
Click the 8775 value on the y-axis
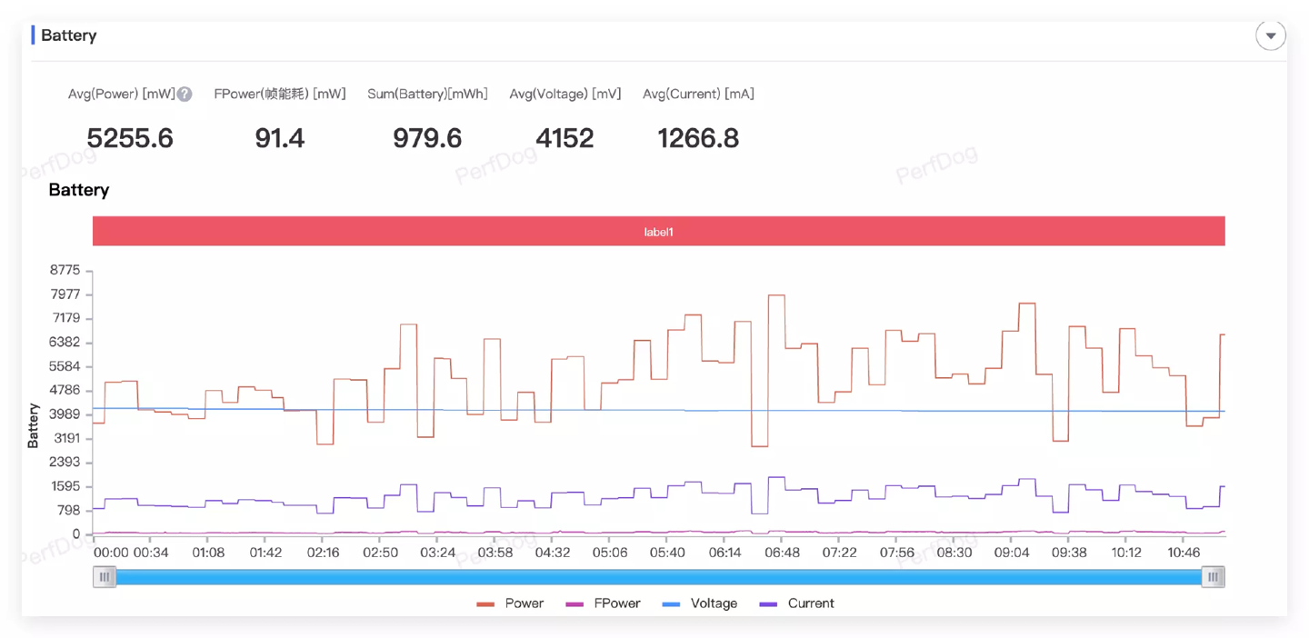click(x=65, y=270)
